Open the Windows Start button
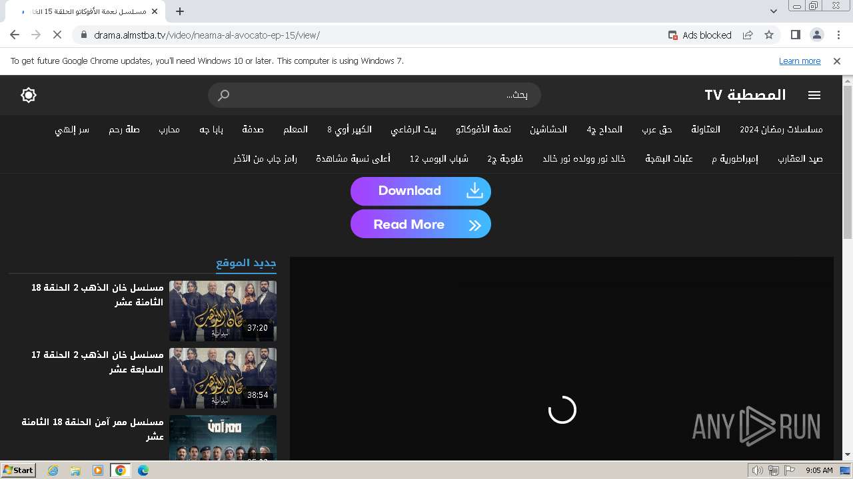Image resolution: width=853 pixels, height=479 pixels. pyautogui.click(x=19, y=470)
